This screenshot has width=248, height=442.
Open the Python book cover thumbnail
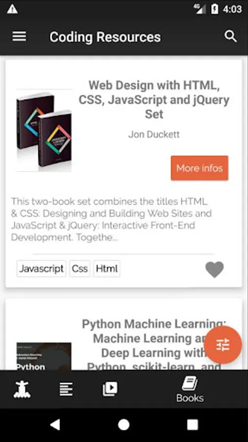44,357
